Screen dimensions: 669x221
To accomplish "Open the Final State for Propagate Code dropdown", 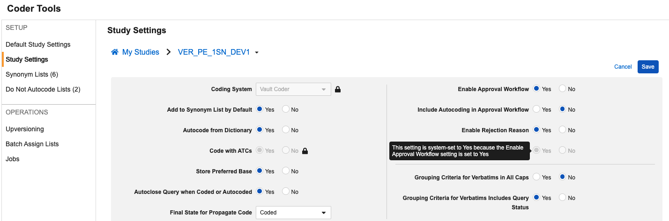I will tap(293, 213).
